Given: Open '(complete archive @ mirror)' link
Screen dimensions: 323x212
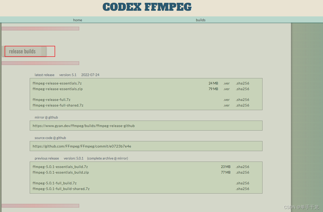Looking at the screenshot, I should (107, 158).
